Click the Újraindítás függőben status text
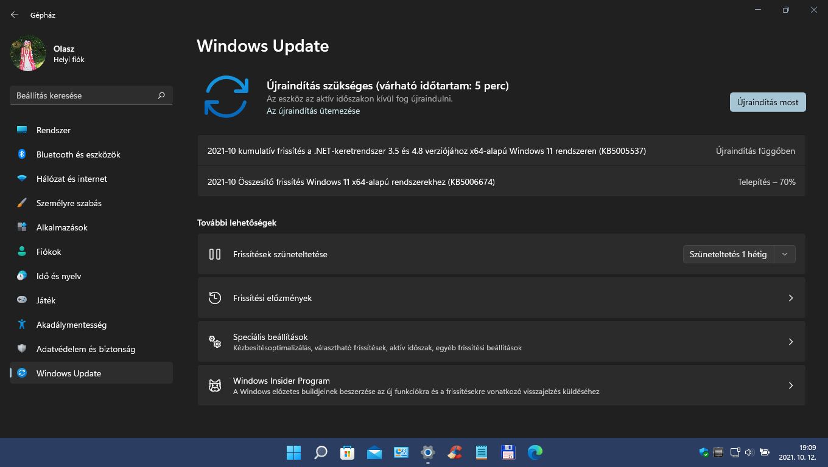This screenshot has width=828, height=467. [756, 151]
